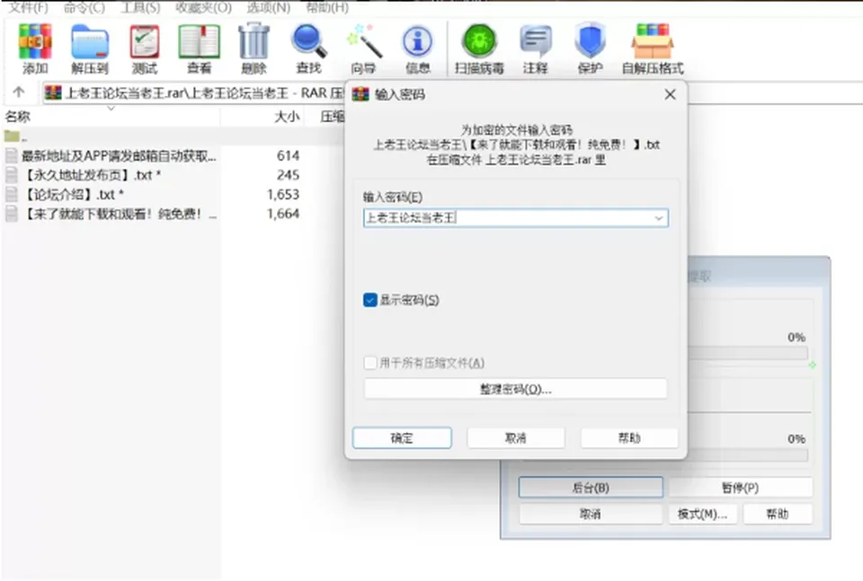Image resolution: width=863 pixels, height=581 pixels.
Task: Open the 解压到 (Extract To) tool
Action: [89, 48]
